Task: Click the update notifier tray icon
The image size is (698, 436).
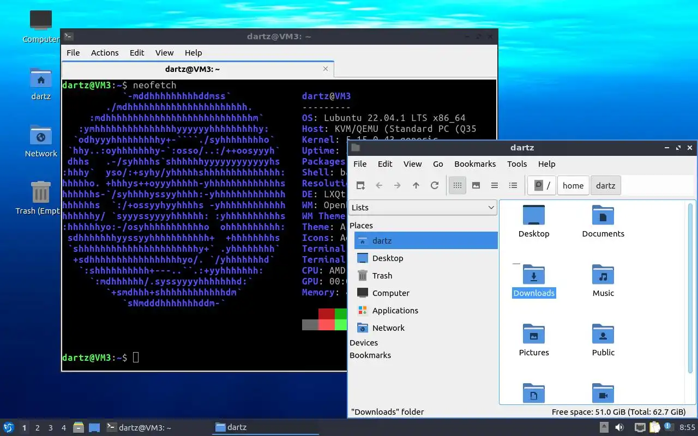Action: click(669, 427)
